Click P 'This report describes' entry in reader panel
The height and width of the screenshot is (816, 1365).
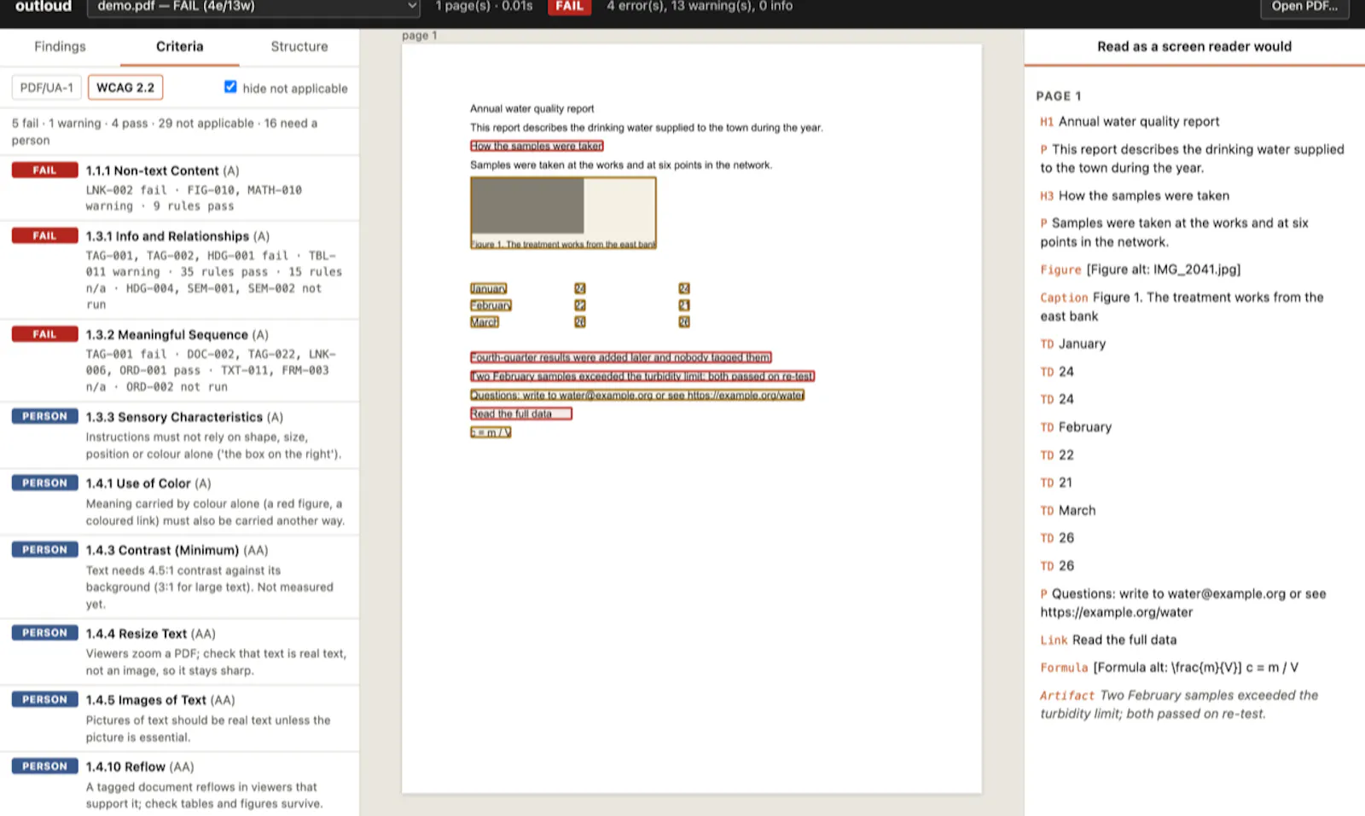tap(1192, 159)
